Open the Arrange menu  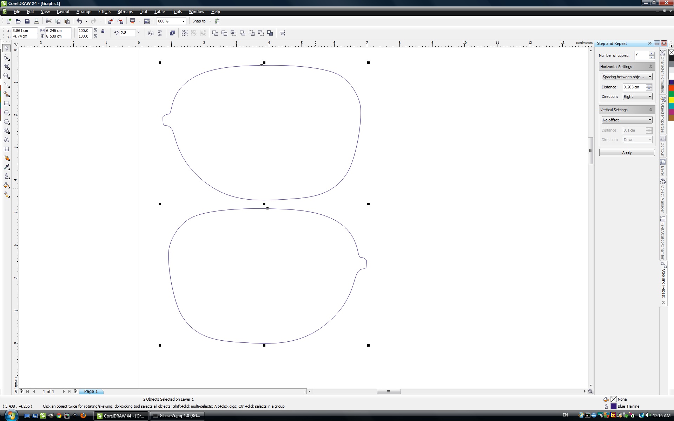click(x=84, y=12)
